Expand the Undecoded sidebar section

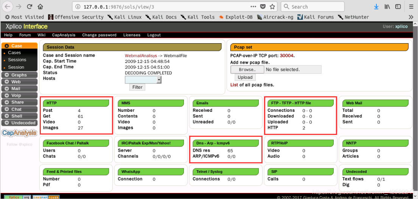(19, 123)
